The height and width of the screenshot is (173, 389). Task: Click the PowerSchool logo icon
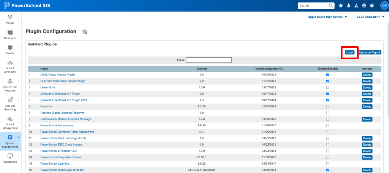7,5
